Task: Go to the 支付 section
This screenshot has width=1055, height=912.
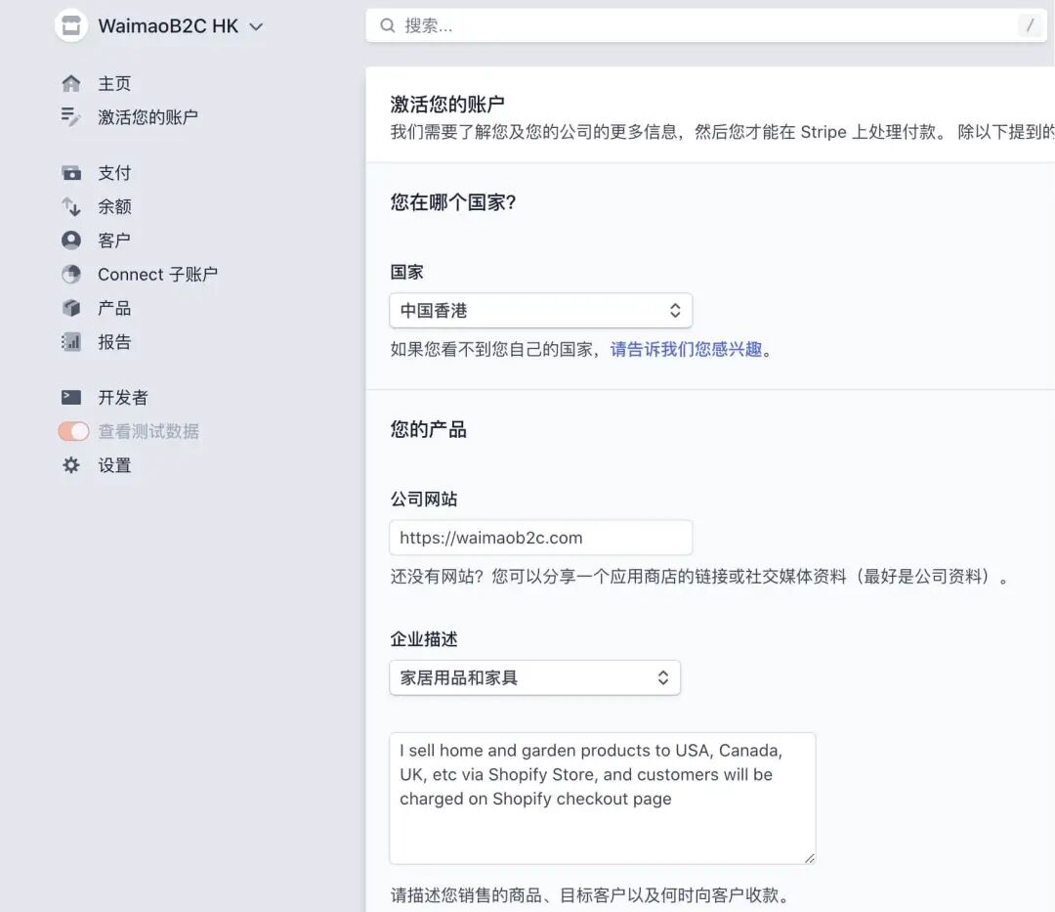Action: click(x=114, y=173)
